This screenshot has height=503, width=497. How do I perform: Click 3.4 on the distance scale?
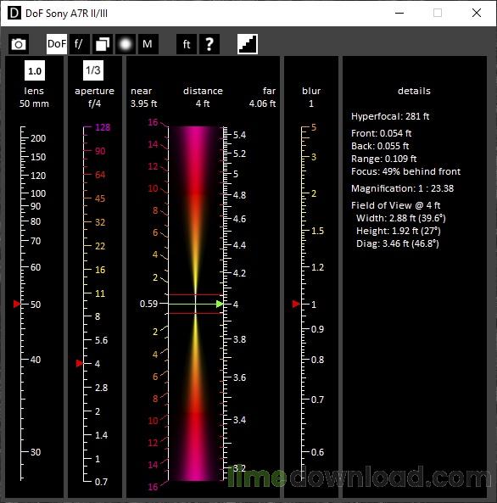tap(239, 420)
